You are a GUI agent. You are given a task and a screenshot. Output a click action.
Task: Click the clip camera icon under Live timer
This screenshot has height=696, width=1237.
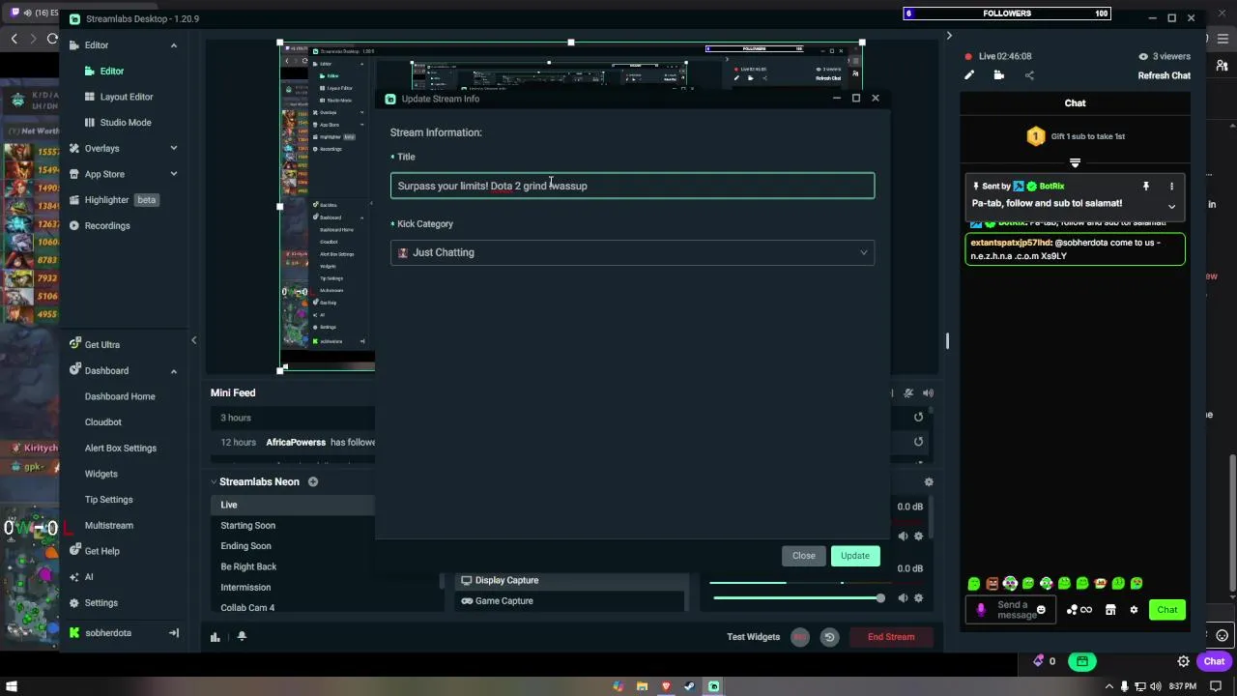tap(998, 75)
